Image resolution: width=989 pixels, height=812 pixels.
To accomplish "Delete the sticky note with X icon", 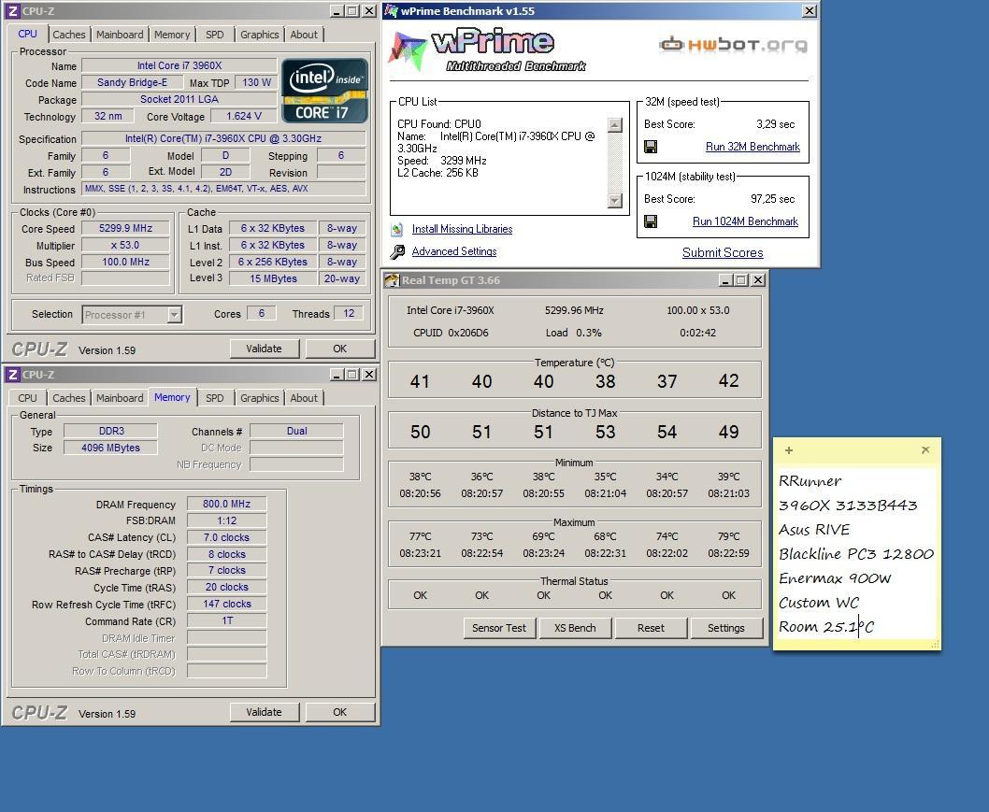I will pyautogui.click(x=925, y=450).
